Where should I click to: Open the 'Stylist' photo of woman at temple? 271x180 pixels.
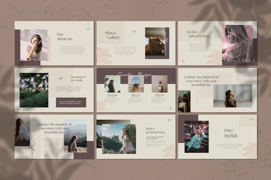[x=119, y=139]
